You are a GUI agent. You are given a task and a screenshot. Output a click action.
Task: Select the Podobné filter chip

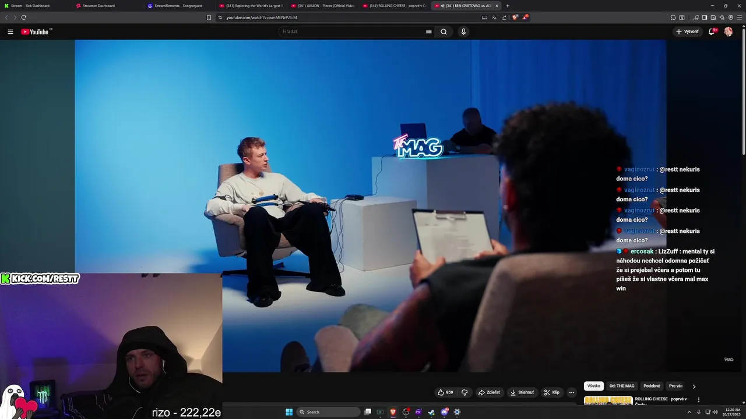coord(652,386)
